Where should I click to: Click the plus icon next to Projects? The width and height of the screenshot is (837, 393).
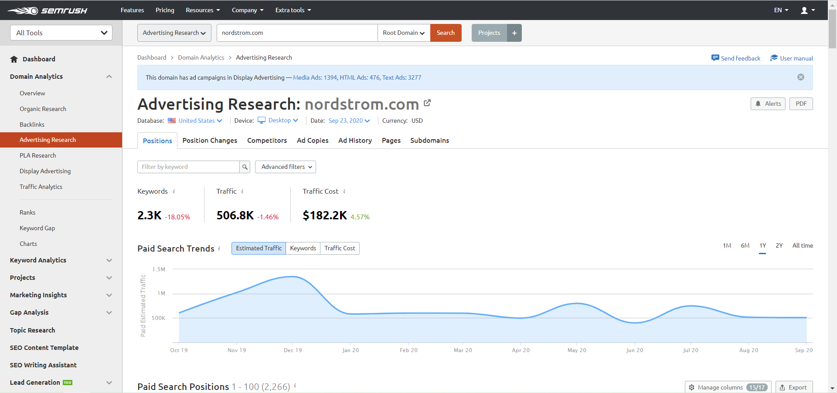(514, 33)
